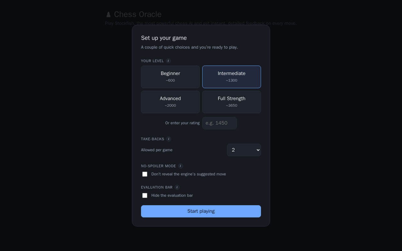
Task: Select Full Strength ~3650 level
Action: point(231,102)
